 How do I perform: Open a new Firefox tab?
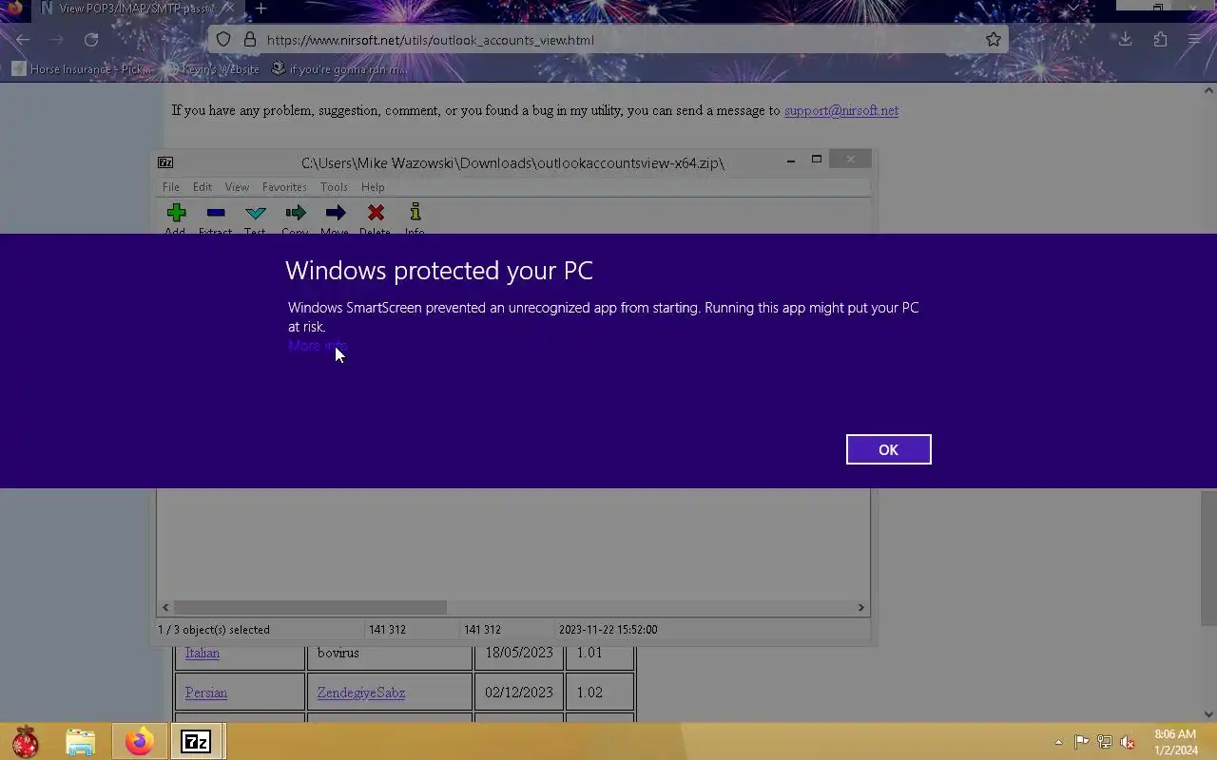point(261,9)
